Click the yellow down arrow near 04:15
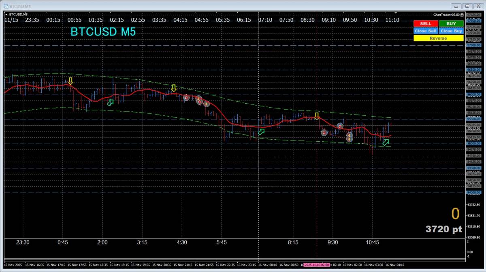The height and width of the screenshot is (272, 486). (174, 88)
